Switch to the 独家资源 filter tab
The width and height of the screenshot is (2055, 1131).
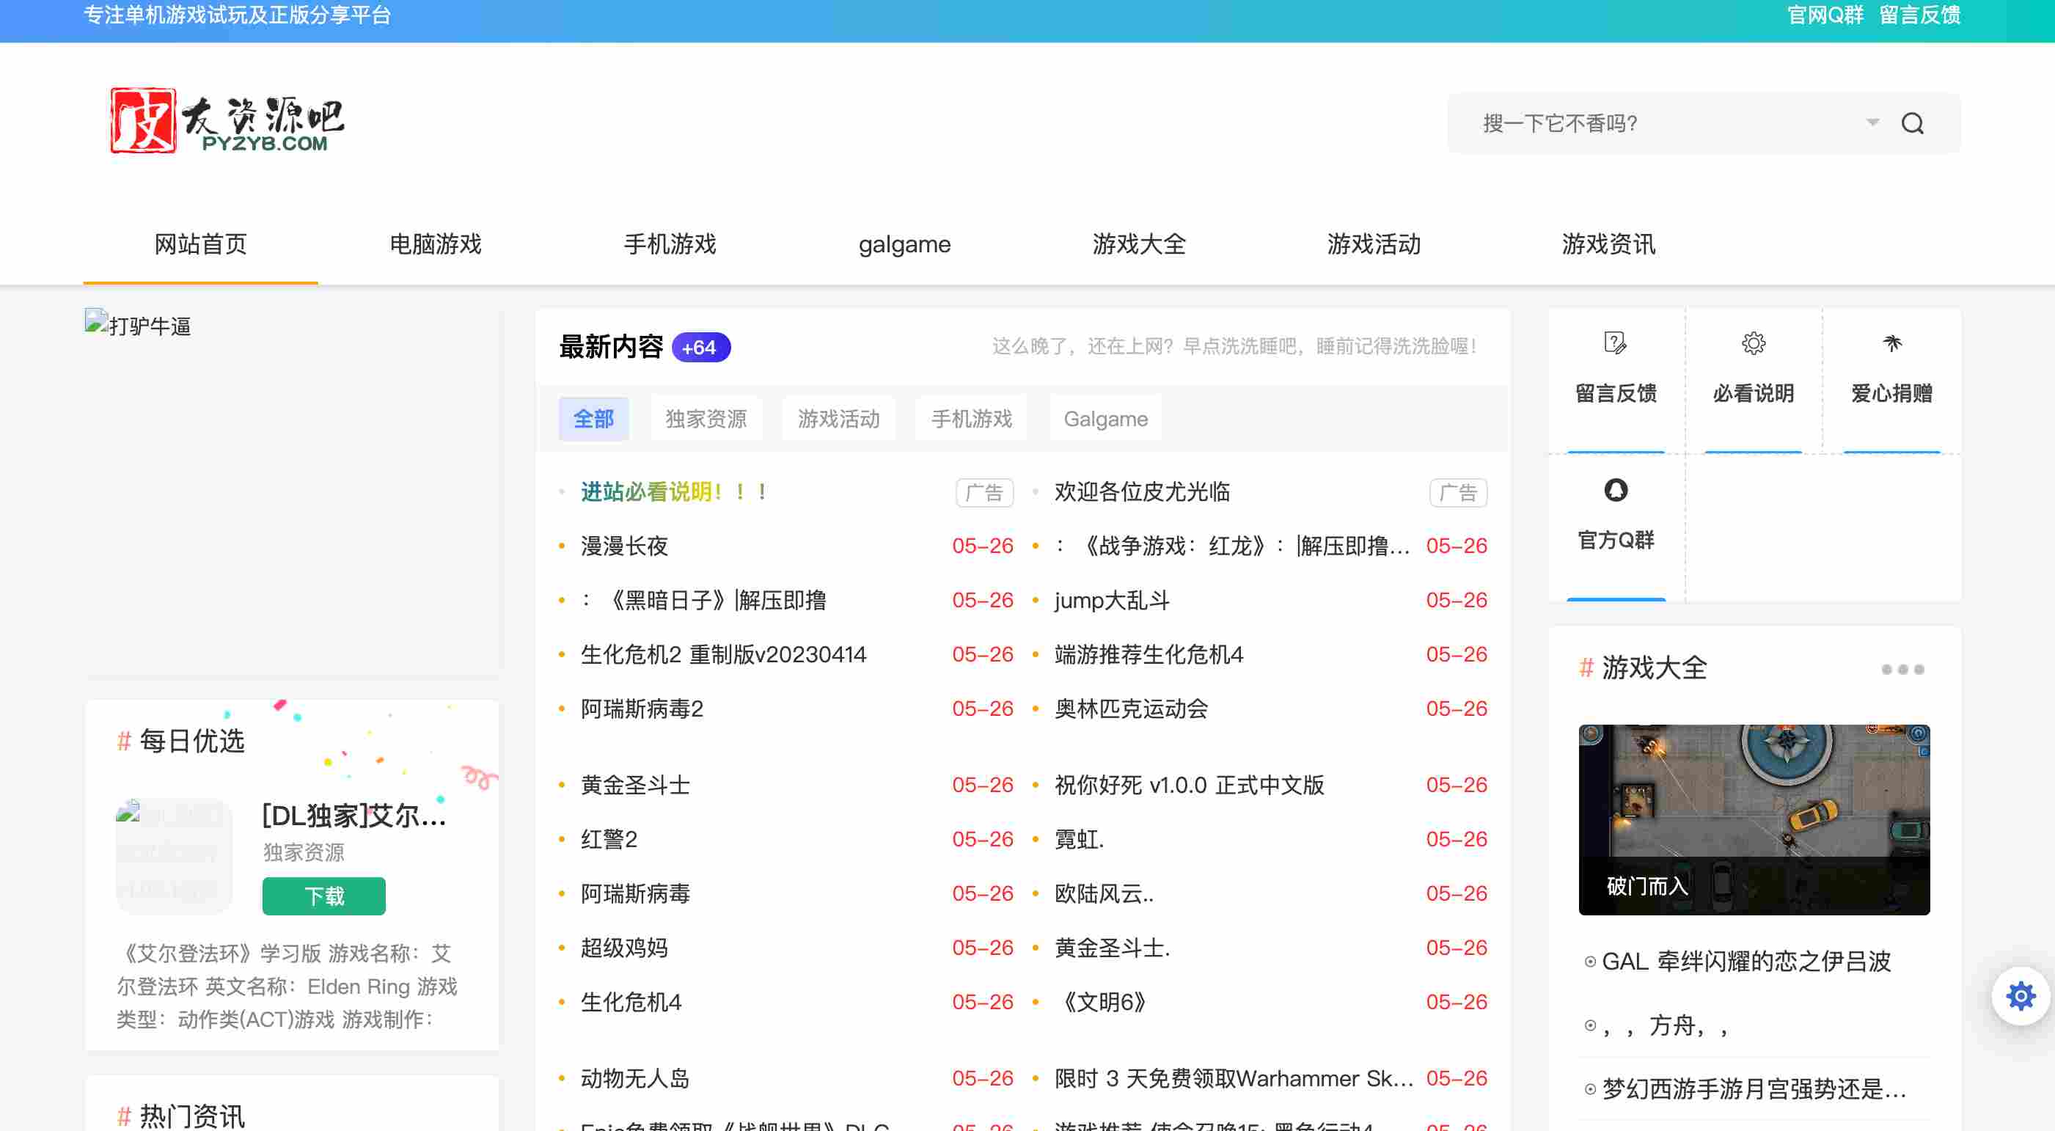[x=706, y=419]
